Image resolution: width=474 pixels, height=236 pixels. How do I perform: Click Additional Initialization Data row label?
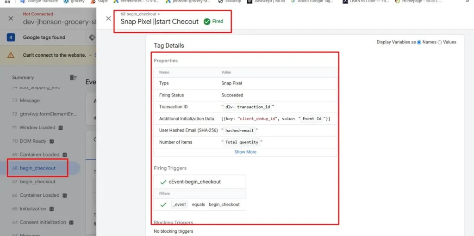pos(187,119)
